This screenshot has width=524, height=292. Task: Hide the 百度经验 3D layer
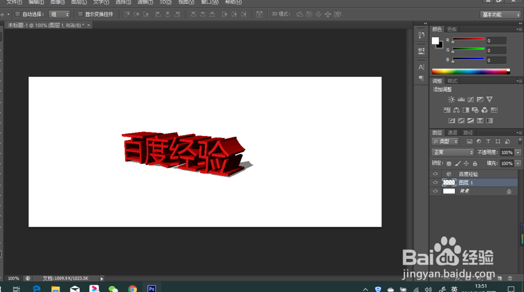coord(435,174)
